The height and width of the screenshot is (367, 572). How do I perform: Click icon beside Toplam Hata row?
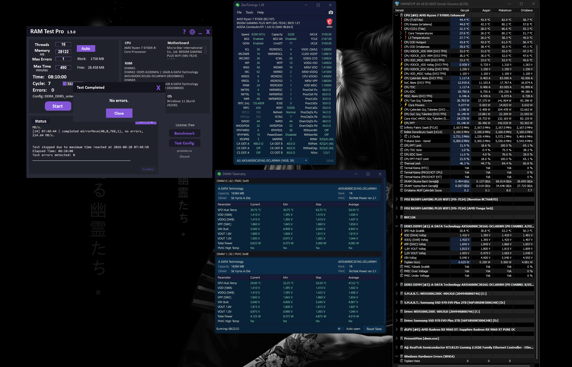pos(402,361)
